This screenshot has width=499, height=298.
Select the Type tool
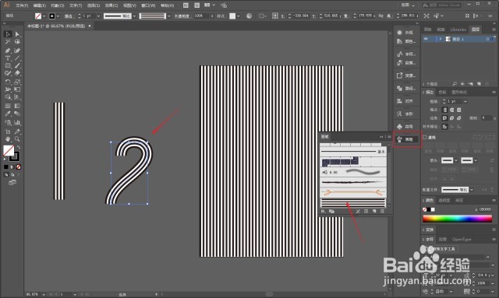point(8,58)
